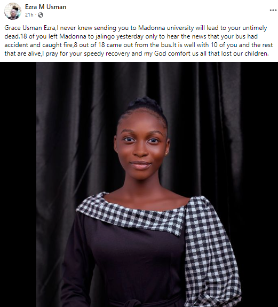Image resolution: width=278 pixels, height=307 pixels.
Task: Open Ezra M Usman's profile picture
Action: [x=13, y=11]
